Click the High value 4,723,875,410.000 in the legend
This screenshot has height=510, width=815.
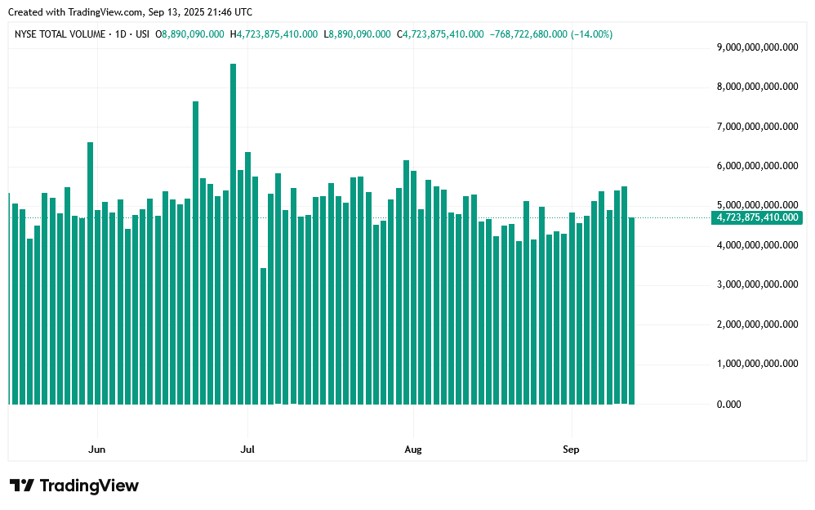tap(277, 34)
